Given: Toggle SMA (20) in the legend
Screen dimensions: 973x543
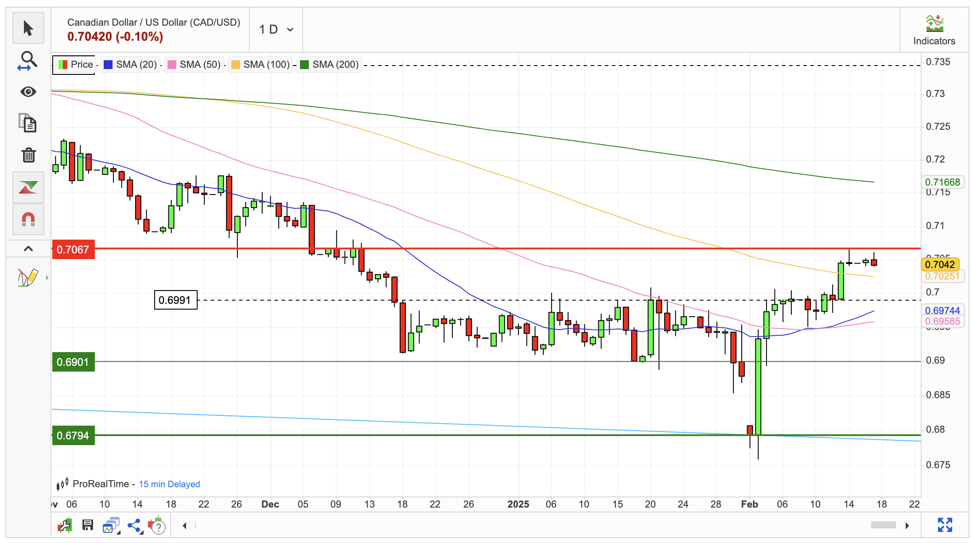Looking at the screenshot, I should tap(130, 65).
